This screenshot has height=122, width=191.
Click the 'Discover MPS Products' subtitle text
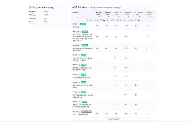[105, 7]
